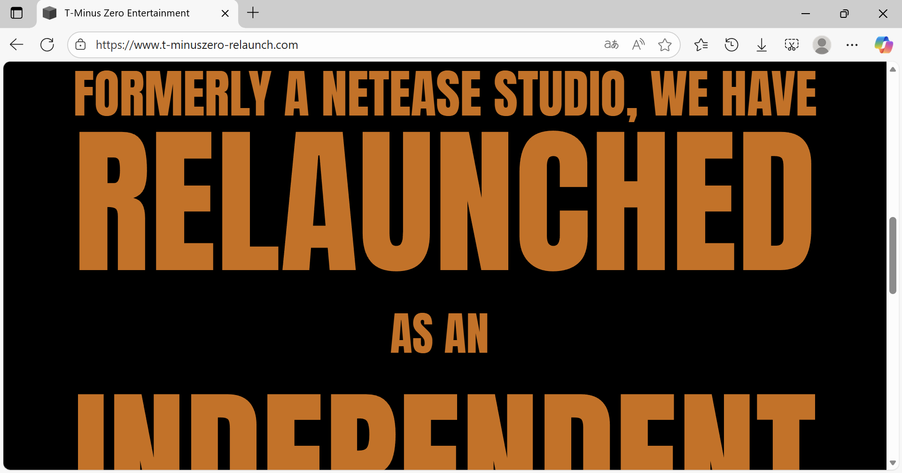Screen dimensions: 902x473
Task: Open the translate page option
Action: [611, 45]
